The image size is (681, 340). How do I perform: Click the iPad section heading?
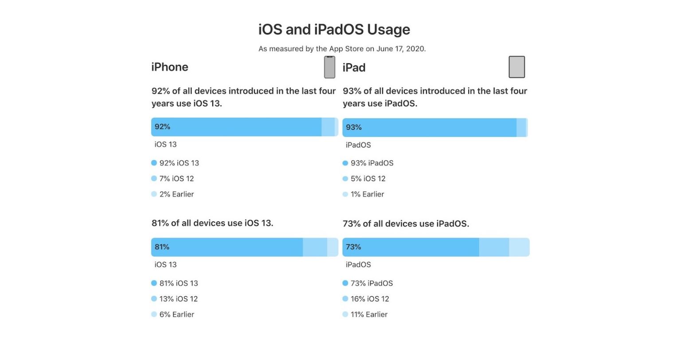tap(354, 67)
